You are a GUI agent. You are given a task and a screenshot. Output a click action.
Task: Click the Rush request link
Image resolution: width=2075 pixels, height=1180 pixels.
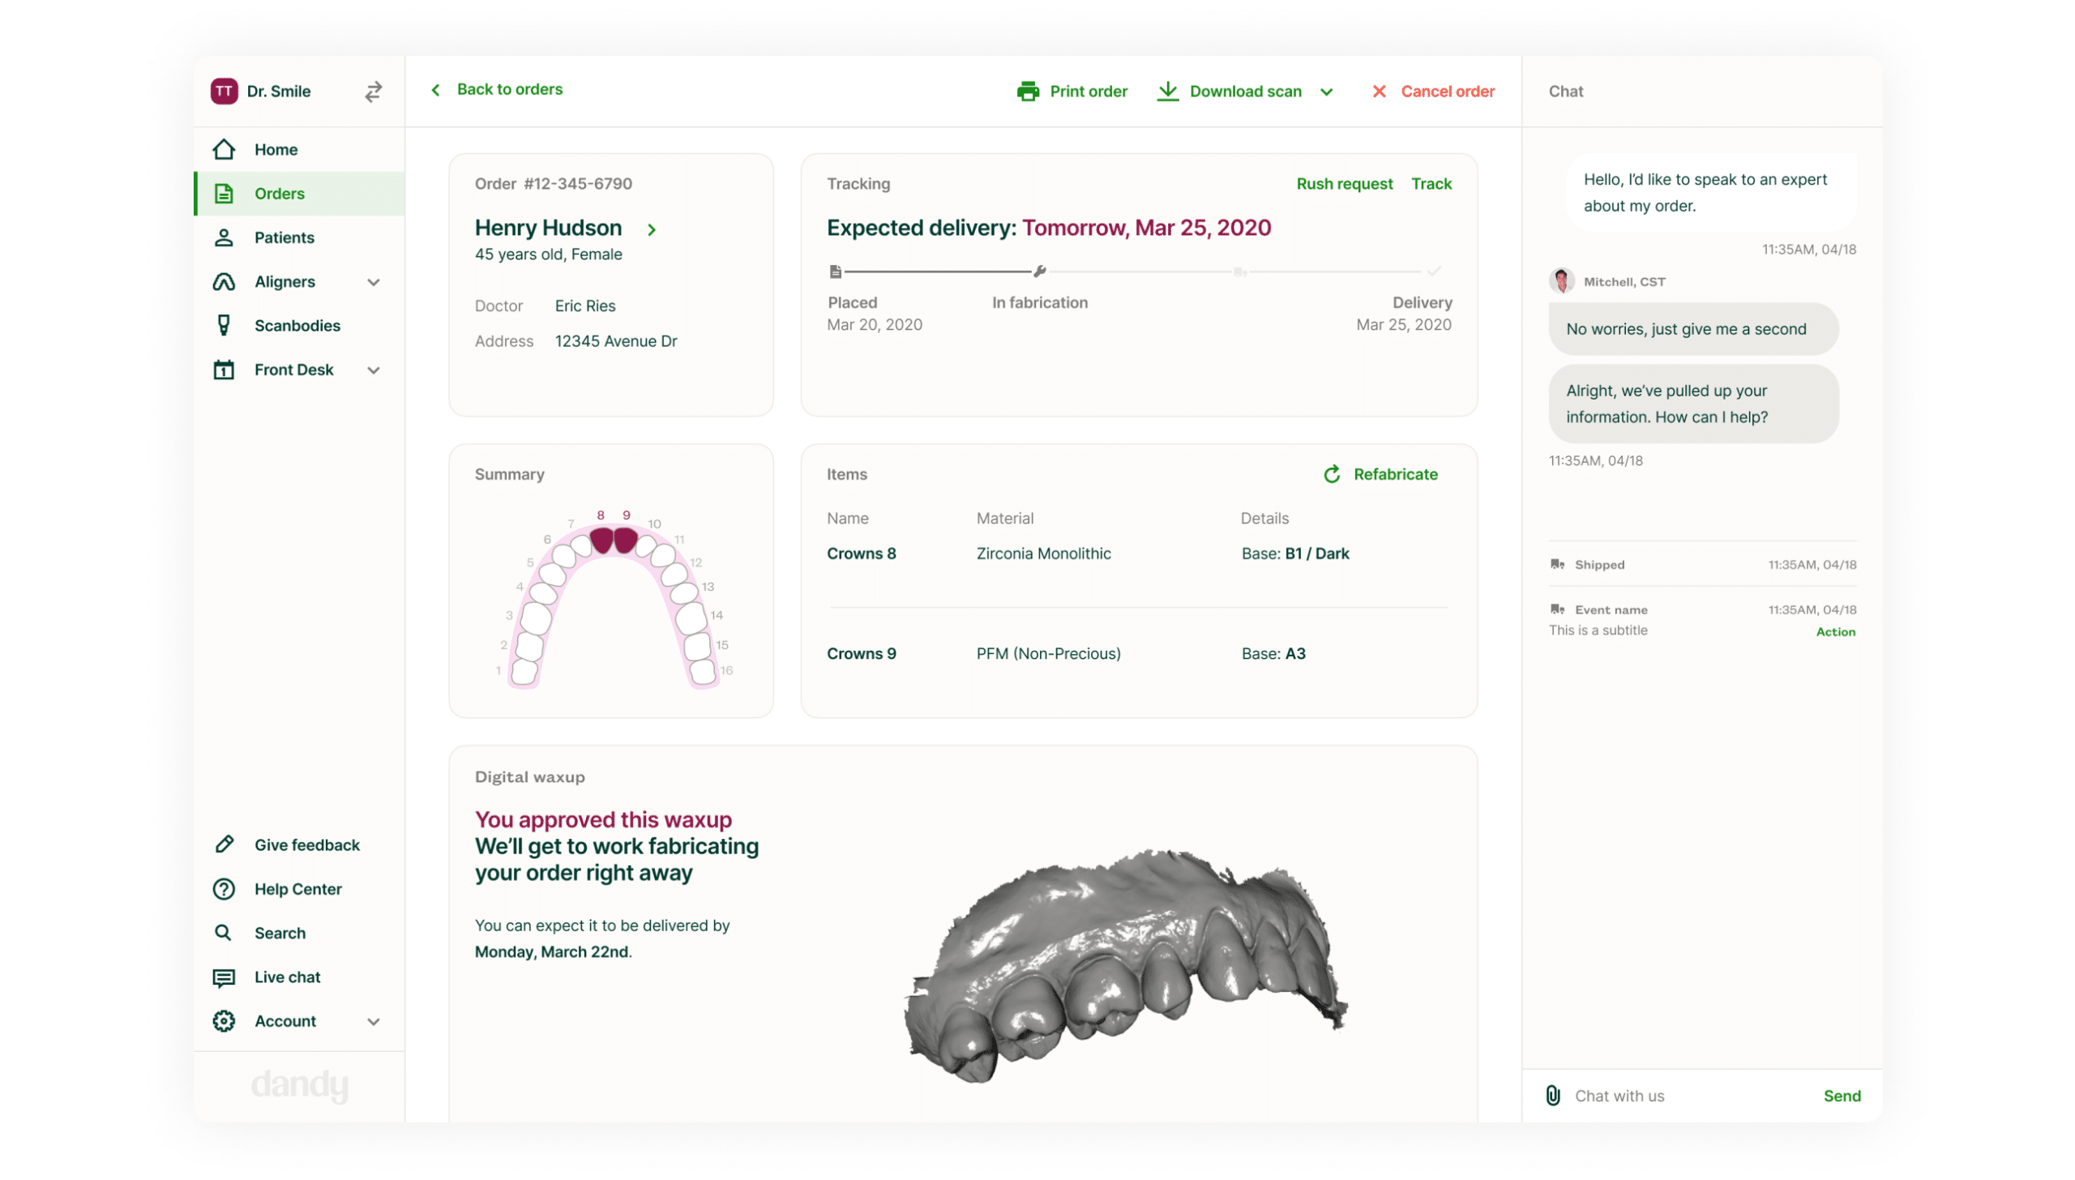(x=1345, y=184)
